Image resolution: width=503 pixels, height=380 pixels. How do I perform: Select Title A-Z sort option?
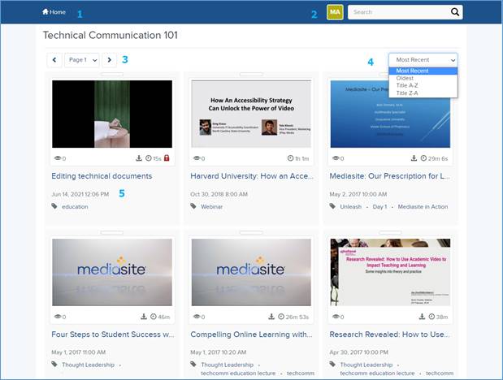(x=423, y=85)
